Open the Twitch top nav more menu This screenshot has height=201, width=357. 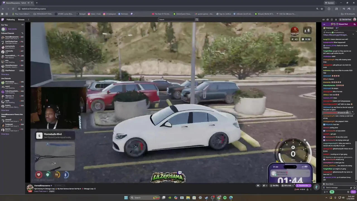pos(28,20)
